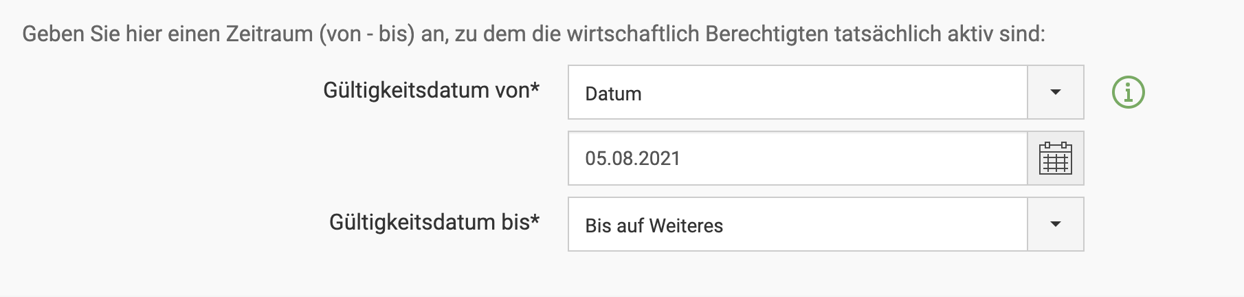Click into the 05.08.2021 date field
Viewport: 1244px width, 297px height.
point(797,158)
